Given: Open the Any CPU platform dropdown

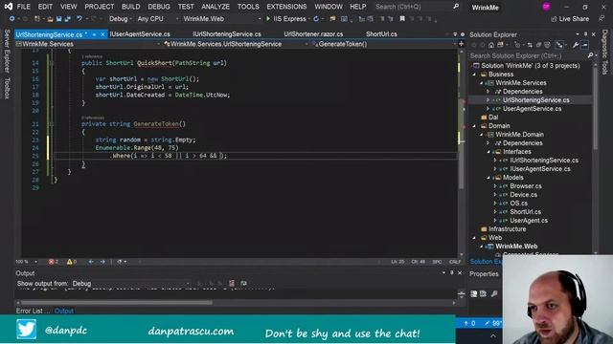Looking at the screenshot, I should (x=157, y=19).
